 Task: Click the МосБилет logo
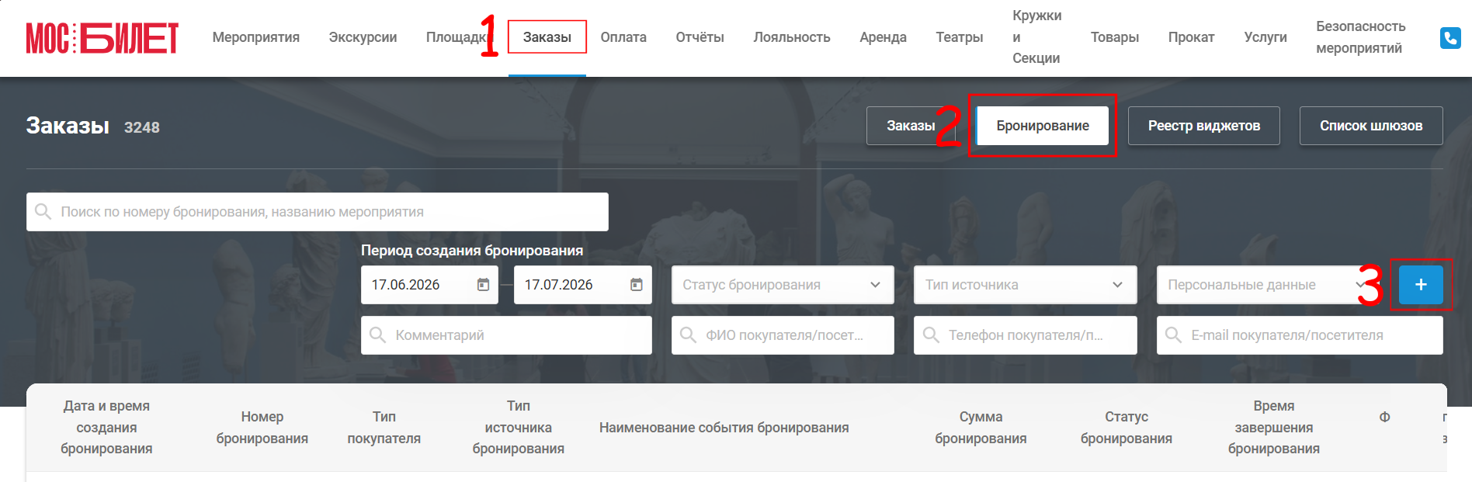(x=102, y=37)
